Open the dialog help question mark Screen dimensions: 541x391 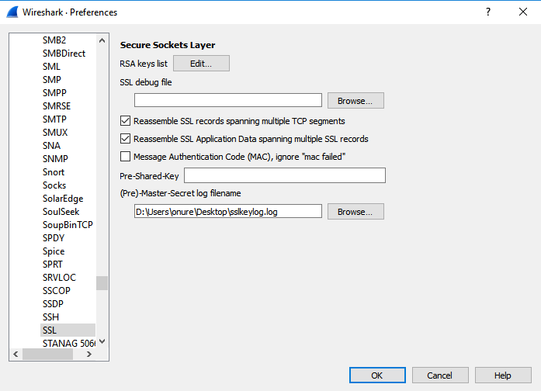[x=488, y=12]
